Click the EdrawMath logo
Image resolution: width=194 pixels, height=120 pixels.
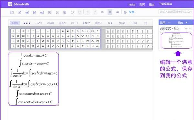point(18,4)
